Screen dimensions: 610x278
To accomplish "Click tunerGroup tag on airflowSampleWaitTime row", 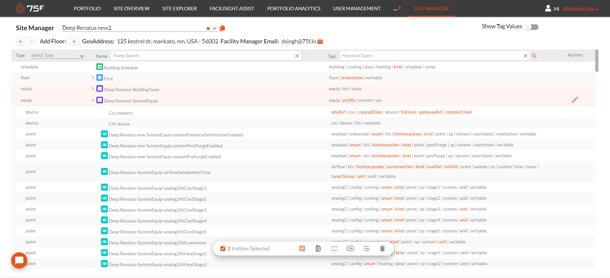I will tap(343, 176).
